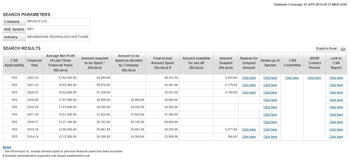Open CSR Report link for 2014-15
Image resolution: width=351 pixels, height=162 pixels.
(x=336, y=137)
